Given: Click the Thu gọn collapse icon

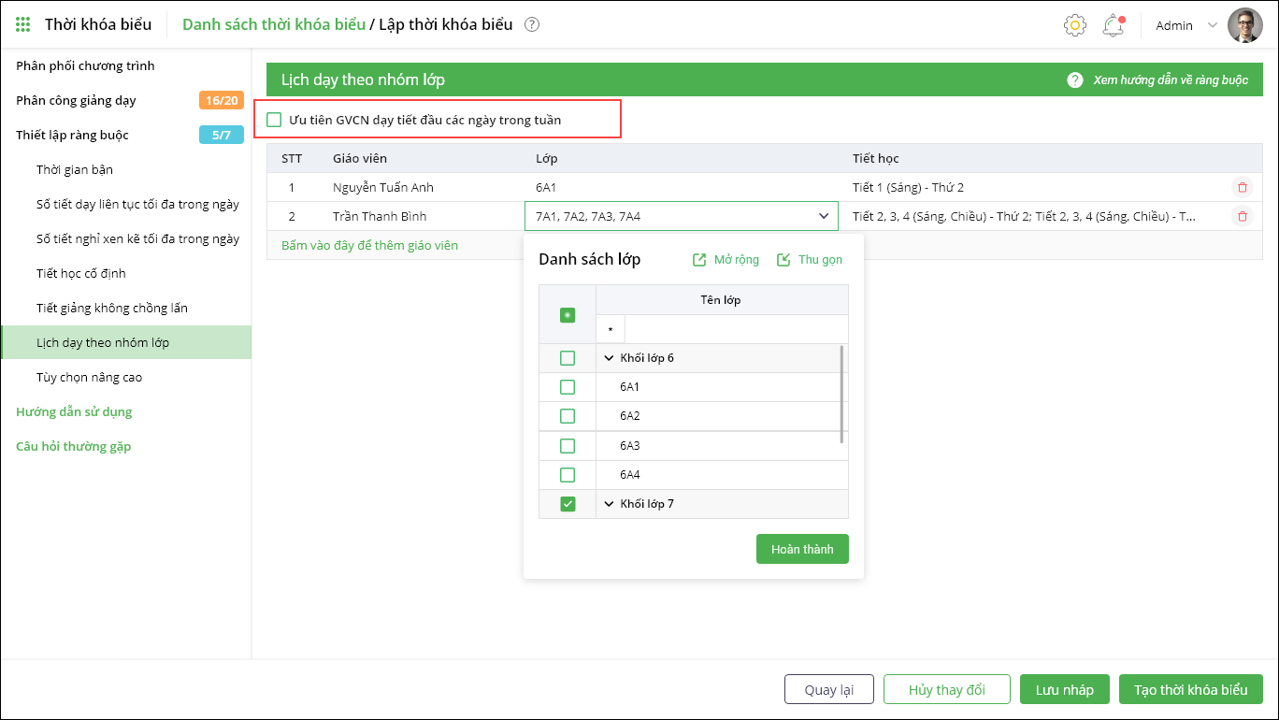Looking at the screenshot, I should [x=783, y=260].
